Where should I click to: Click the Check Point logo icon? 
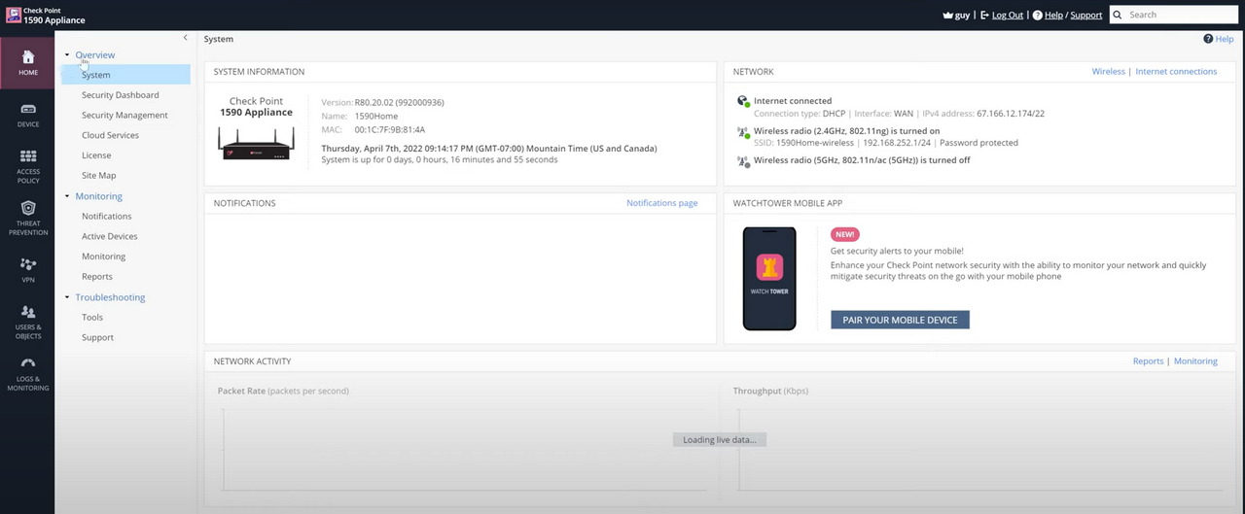(14, 15)
